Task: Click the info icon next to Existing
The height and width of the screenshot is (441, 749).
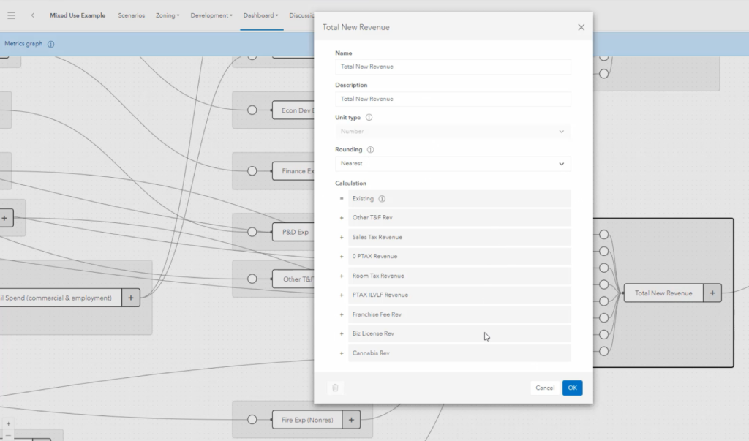Action: click(x=382, y=199)
